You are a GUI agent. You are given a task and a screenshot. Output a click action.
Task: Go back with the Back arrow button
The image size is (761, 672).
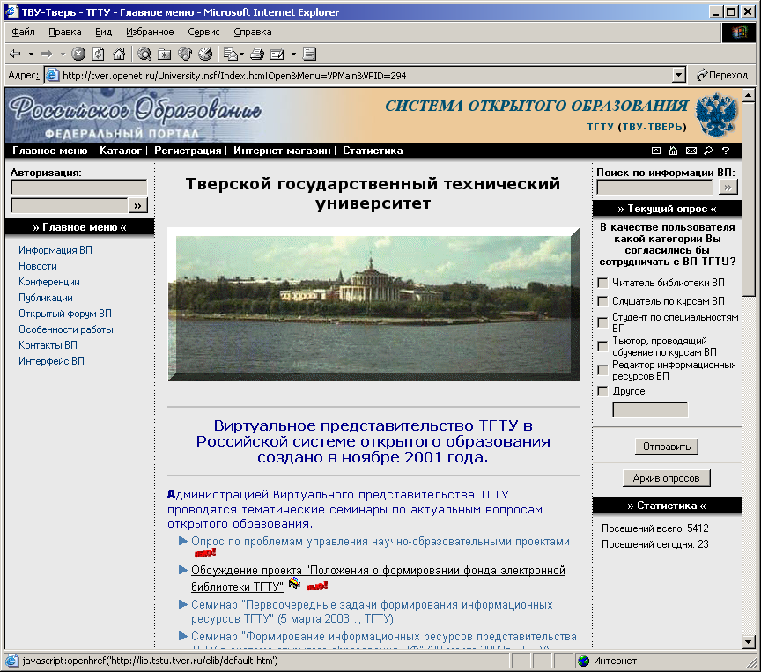[16, 54]
